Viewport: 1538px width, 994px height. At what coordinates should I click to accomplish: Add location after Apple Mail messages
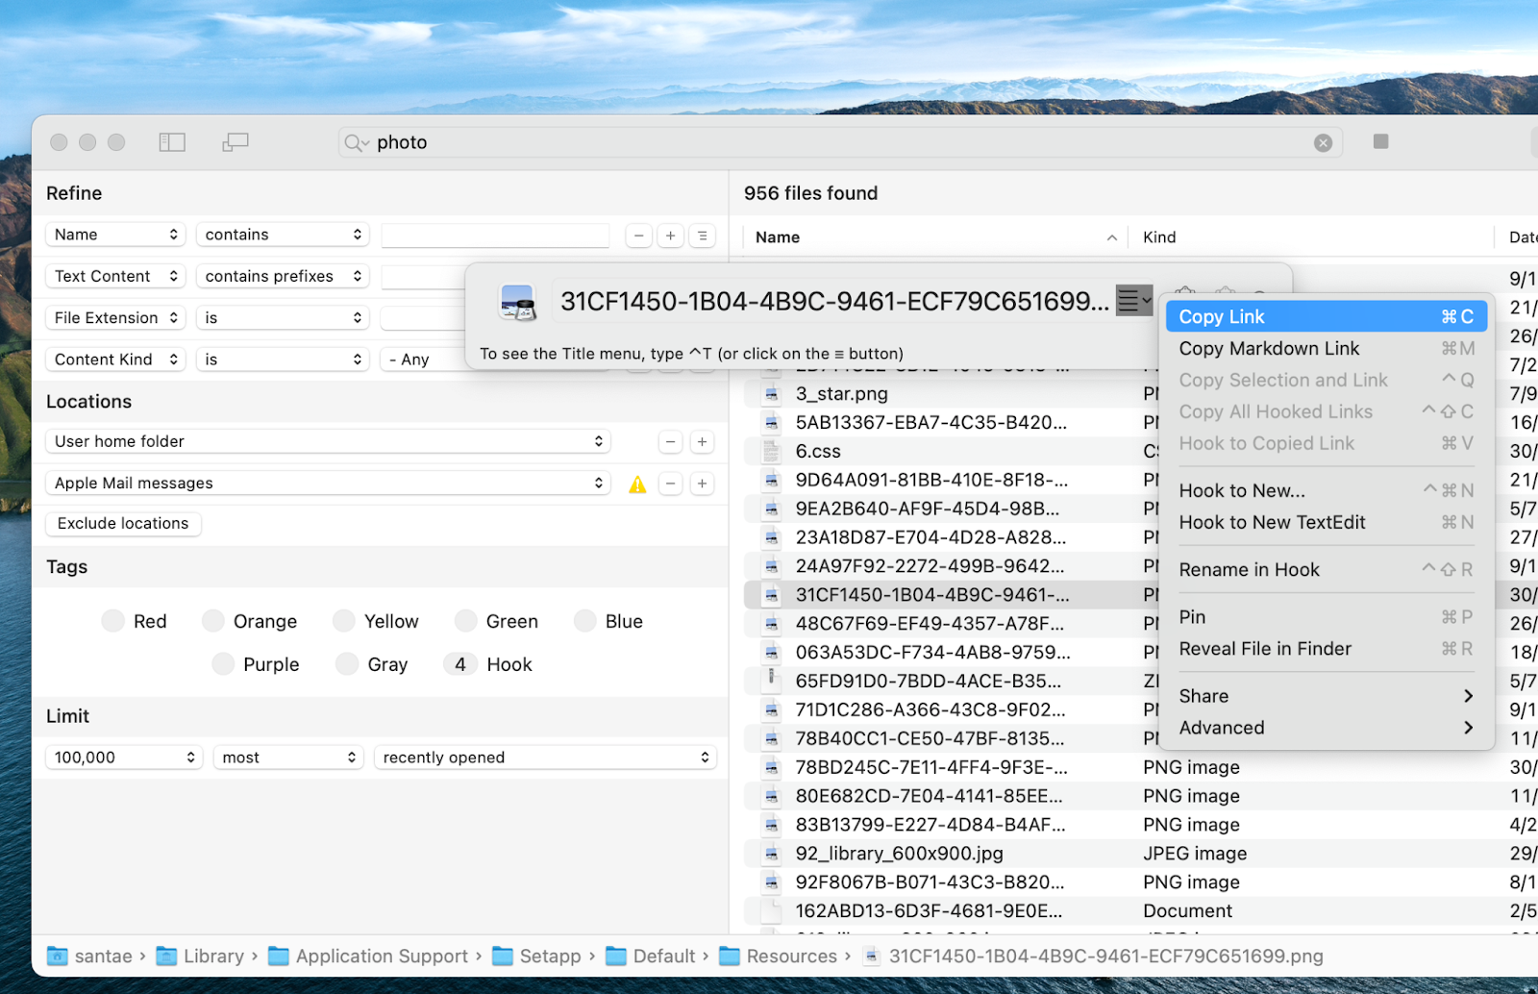click(x=703, y=484)
